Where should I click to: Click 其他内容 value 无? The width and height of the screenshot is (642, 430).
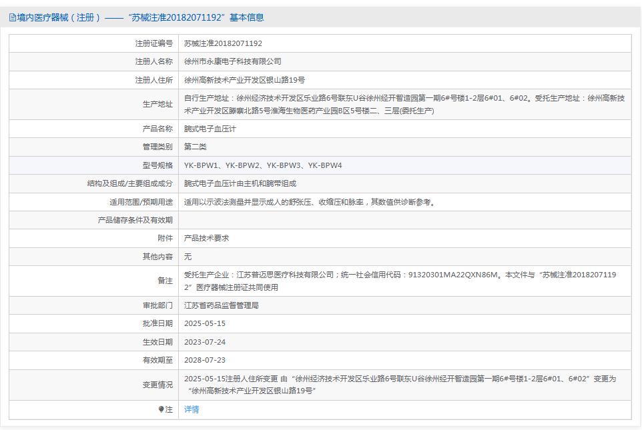[188, 257]
